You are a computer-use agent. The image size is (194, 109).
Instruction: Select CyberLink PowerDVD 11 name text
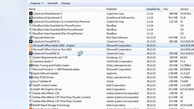tap(46, 53)
